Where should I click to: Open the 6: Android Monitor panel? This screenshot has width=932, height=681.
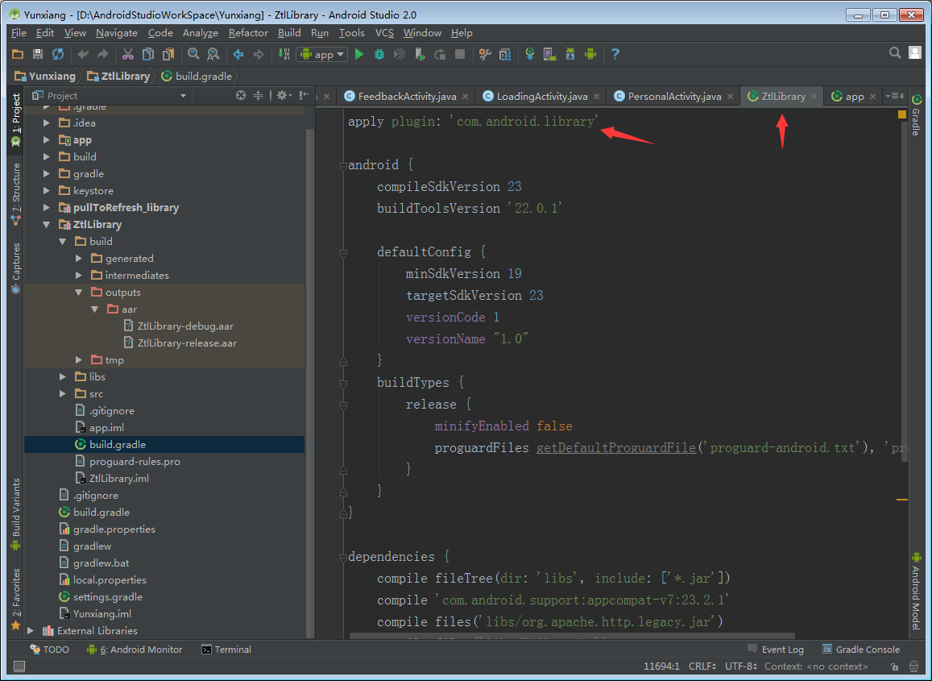[135, 650]
